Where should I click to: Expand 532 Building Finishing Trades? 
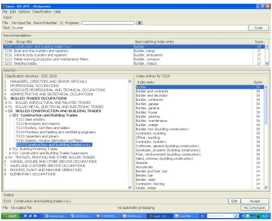click(10, 149)
